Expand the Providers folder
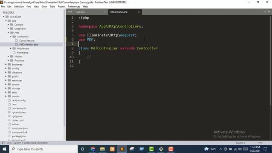The width and height of the screenshot is (272, 153). pyautogui.click(x=8, y=60)
